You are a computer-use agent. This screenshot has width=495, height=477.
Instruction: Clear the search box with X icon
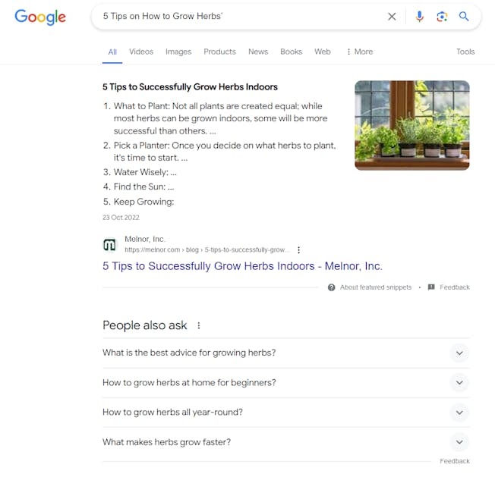pos(392,17)
